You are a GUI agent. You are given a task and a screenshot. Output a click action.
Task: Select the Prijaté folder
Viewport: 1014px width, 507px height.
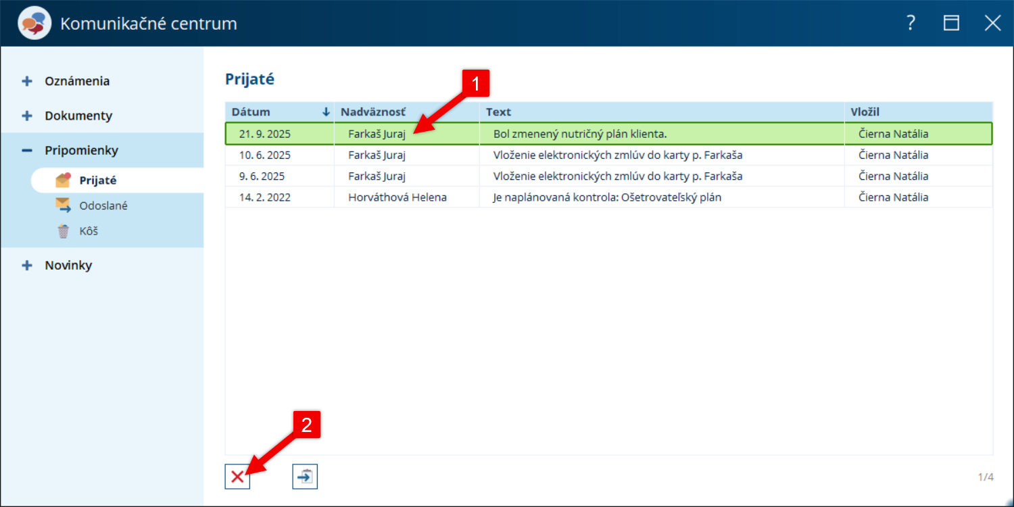point(98,180)
